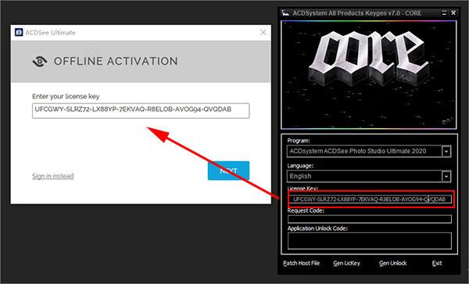Click the keygen window title bar icon

coord(285,13)
